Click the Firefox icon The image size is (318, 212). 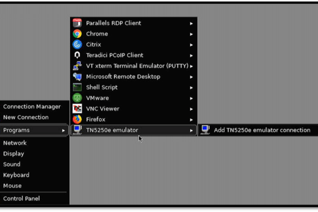pos(77,119)
